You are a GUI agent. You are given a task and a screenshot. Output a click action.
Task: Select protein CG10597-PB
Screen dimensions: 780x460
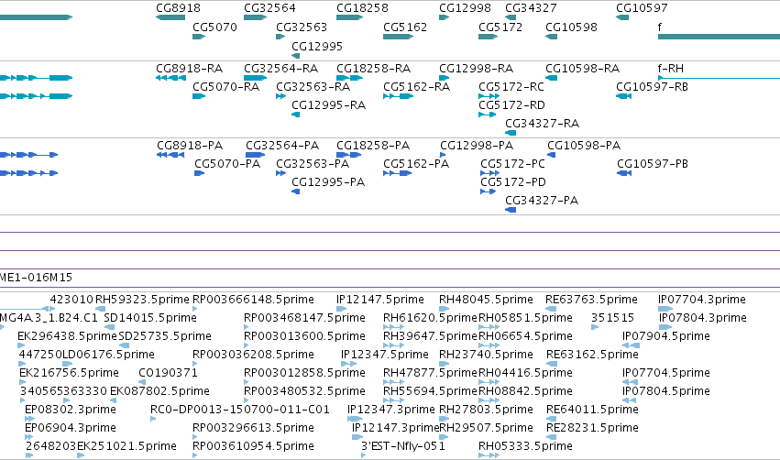(x=653, y=164)
